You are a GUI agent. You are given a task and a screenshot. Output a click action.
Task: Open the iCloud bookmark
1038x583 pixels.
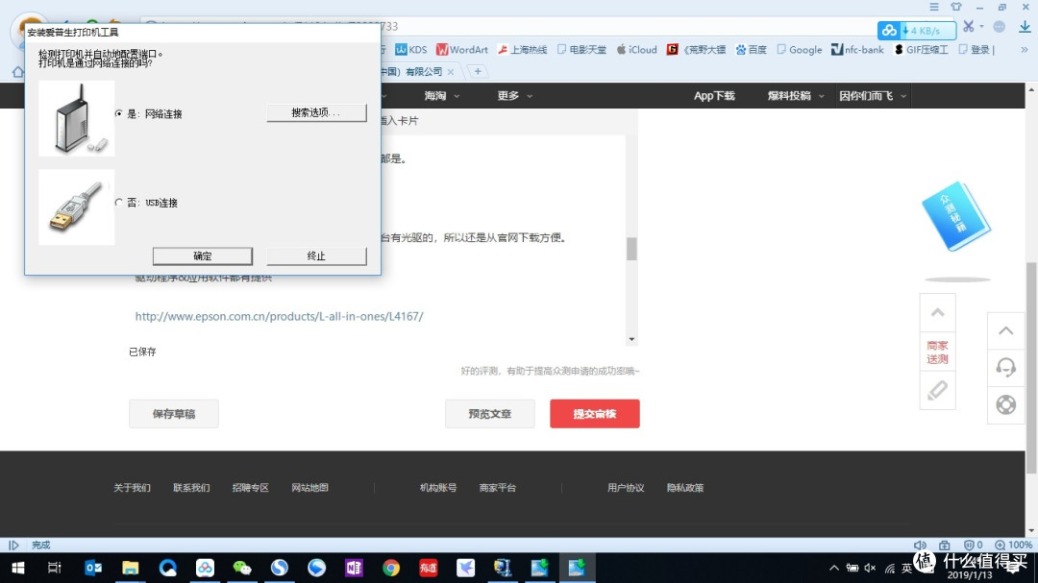click(637, 50)
